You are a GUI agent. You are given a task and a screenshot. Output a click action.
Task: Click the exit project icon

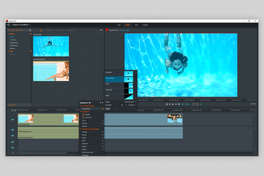click(x=9, y=25)
